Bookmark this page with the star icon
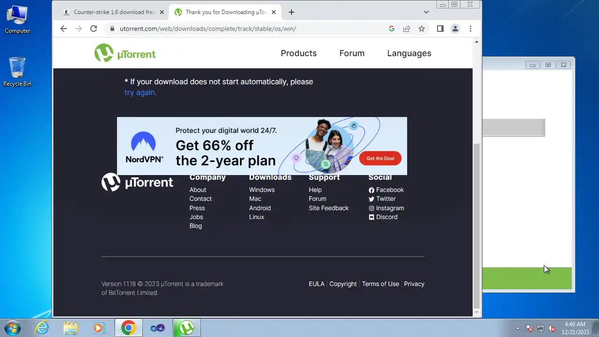The image size is (599, 337). 422,29
